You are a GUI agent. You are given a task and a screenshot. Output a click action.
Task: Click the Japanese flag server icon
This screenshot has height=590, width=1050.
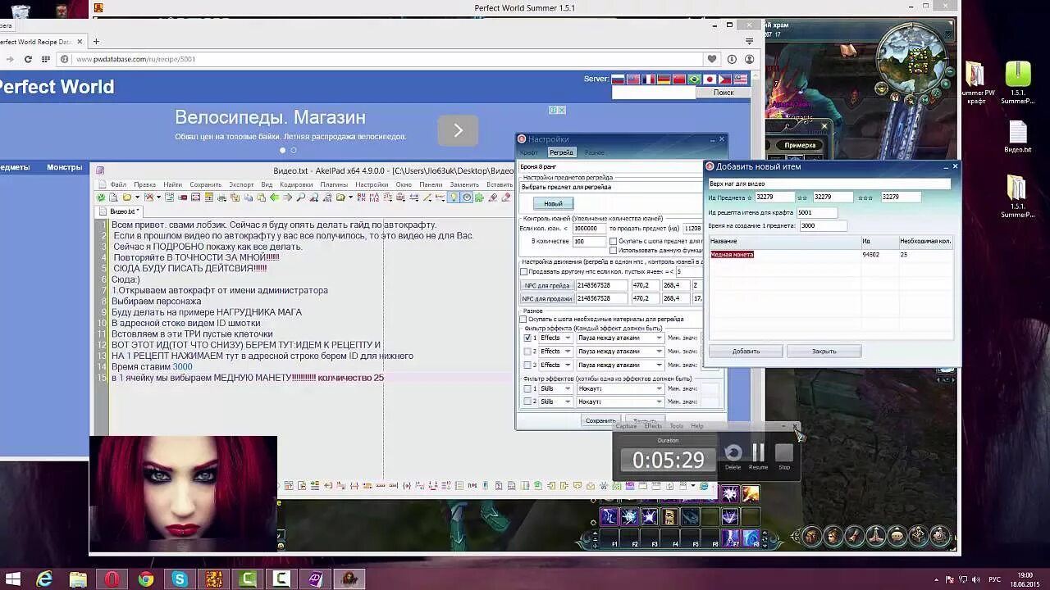pyautogui.click(x=710, y=79)
